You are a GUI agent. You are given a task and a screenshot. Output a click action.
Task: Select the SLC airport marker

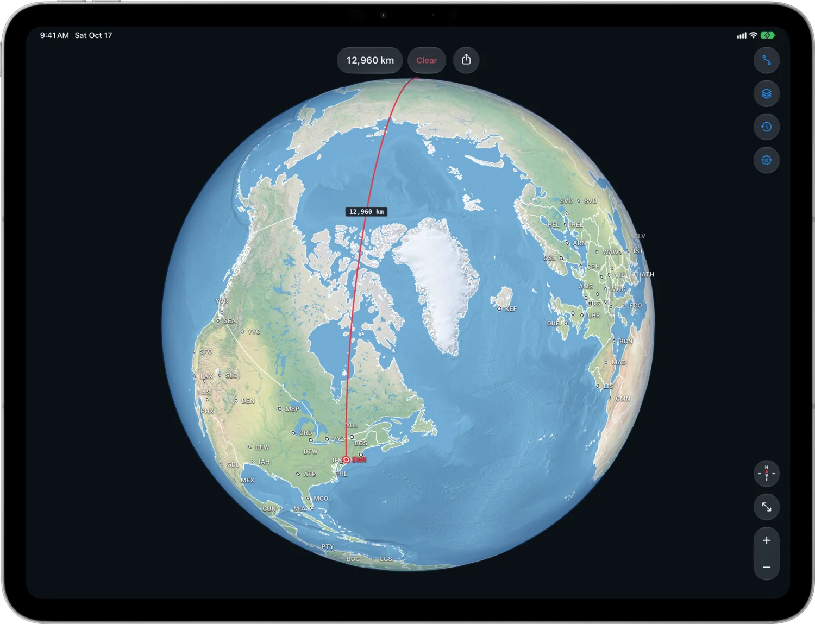(220, 375)
